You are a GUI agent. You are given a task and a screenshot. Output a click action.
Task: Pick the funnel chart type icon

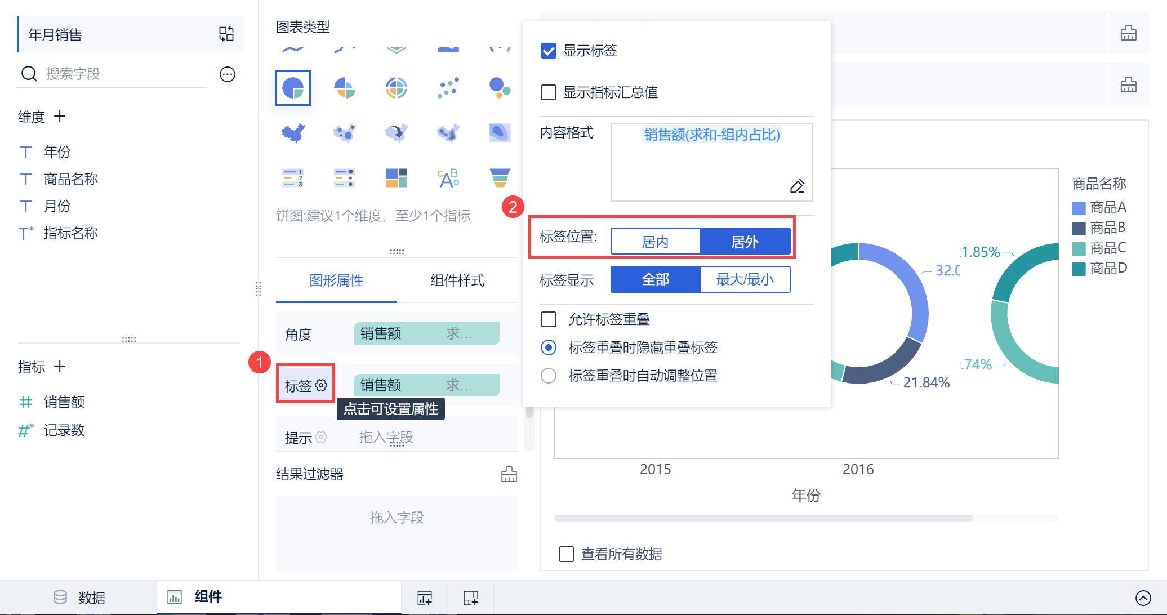tap(500, 178)
